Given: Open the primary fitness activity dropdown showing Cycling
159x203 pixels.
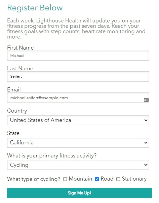Looking at the screenshot, I should (78, 165).
